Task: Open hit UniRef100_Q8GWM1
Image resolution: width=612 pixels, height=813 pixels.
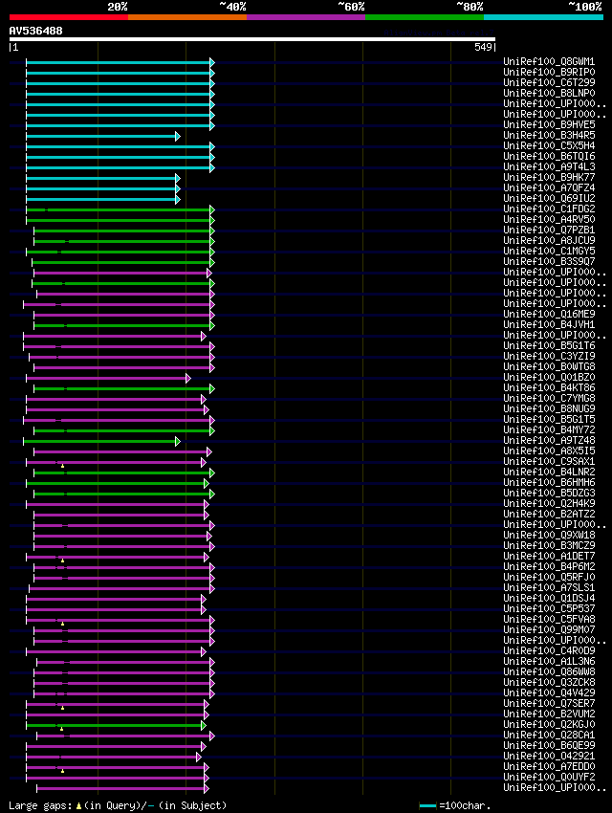Action: pyautogui.click(x=549, y=62)
